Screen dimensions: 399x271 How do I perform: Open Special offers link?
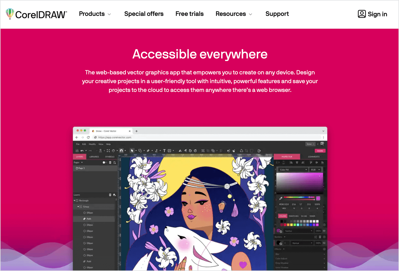(144, 14)
